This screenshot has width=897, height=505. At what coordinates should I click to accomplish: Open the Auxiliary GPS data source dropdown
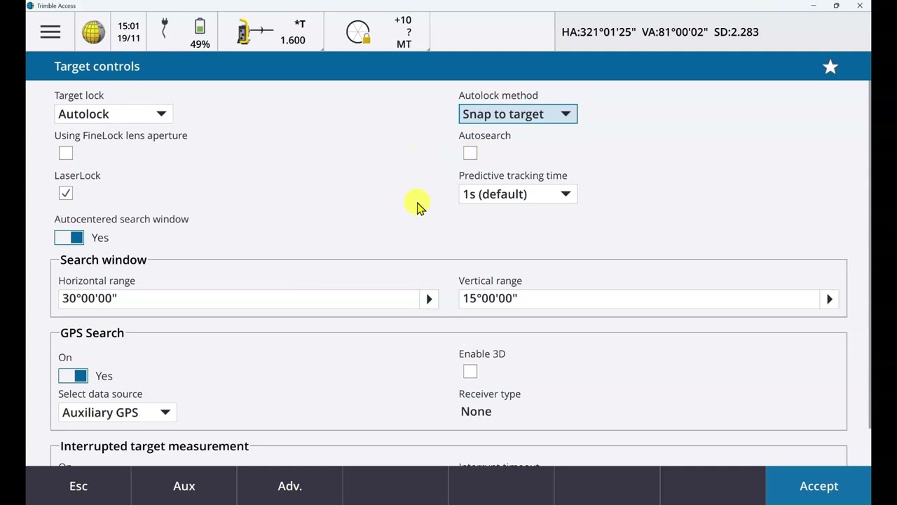pos(117,412)
